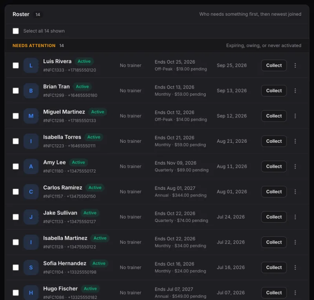Click Carlos Ramirez's C avatar
This screenshot has height=300, width=314.
click(31, 192)
